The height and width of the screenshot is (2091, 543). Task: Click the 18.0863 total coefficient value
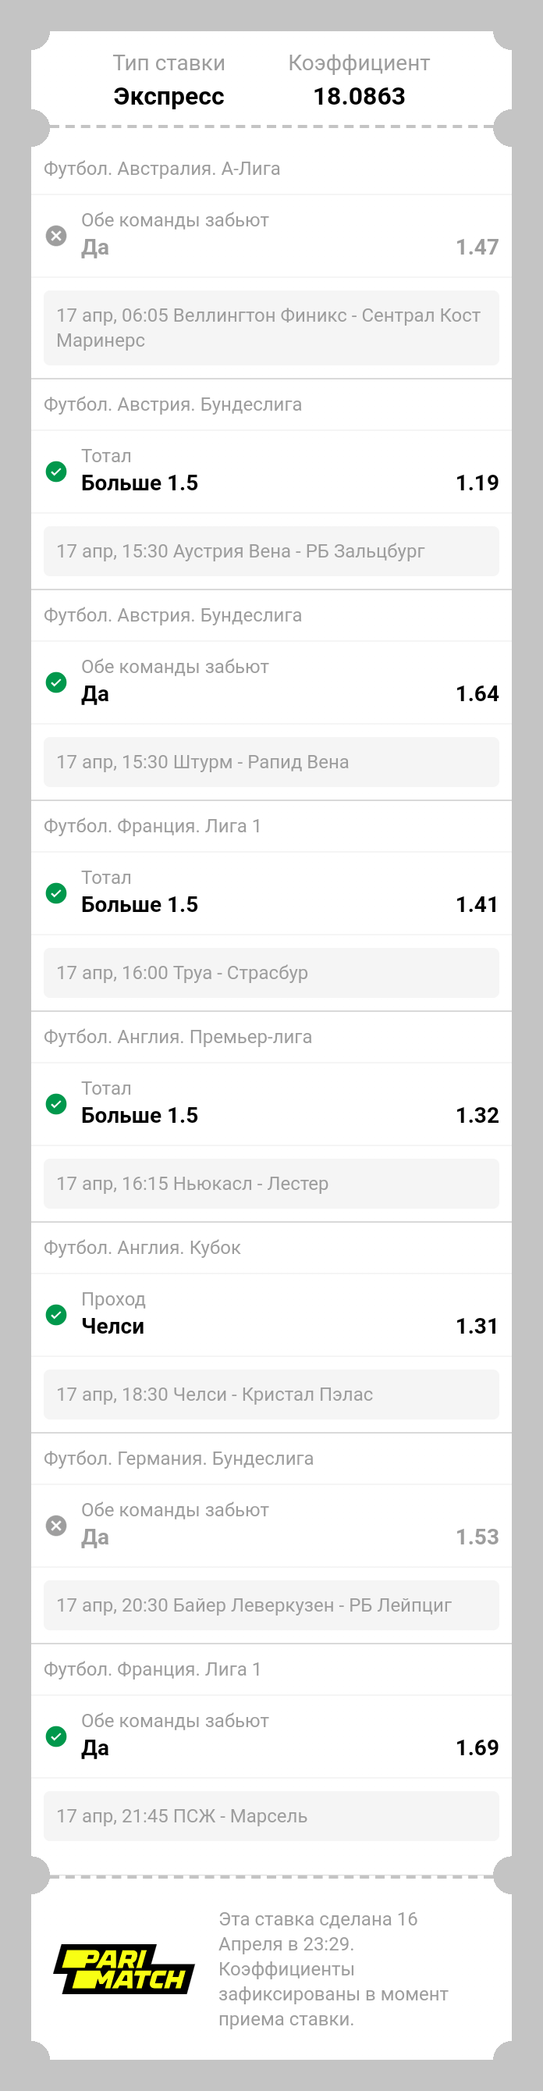click(x=359, y=97)
